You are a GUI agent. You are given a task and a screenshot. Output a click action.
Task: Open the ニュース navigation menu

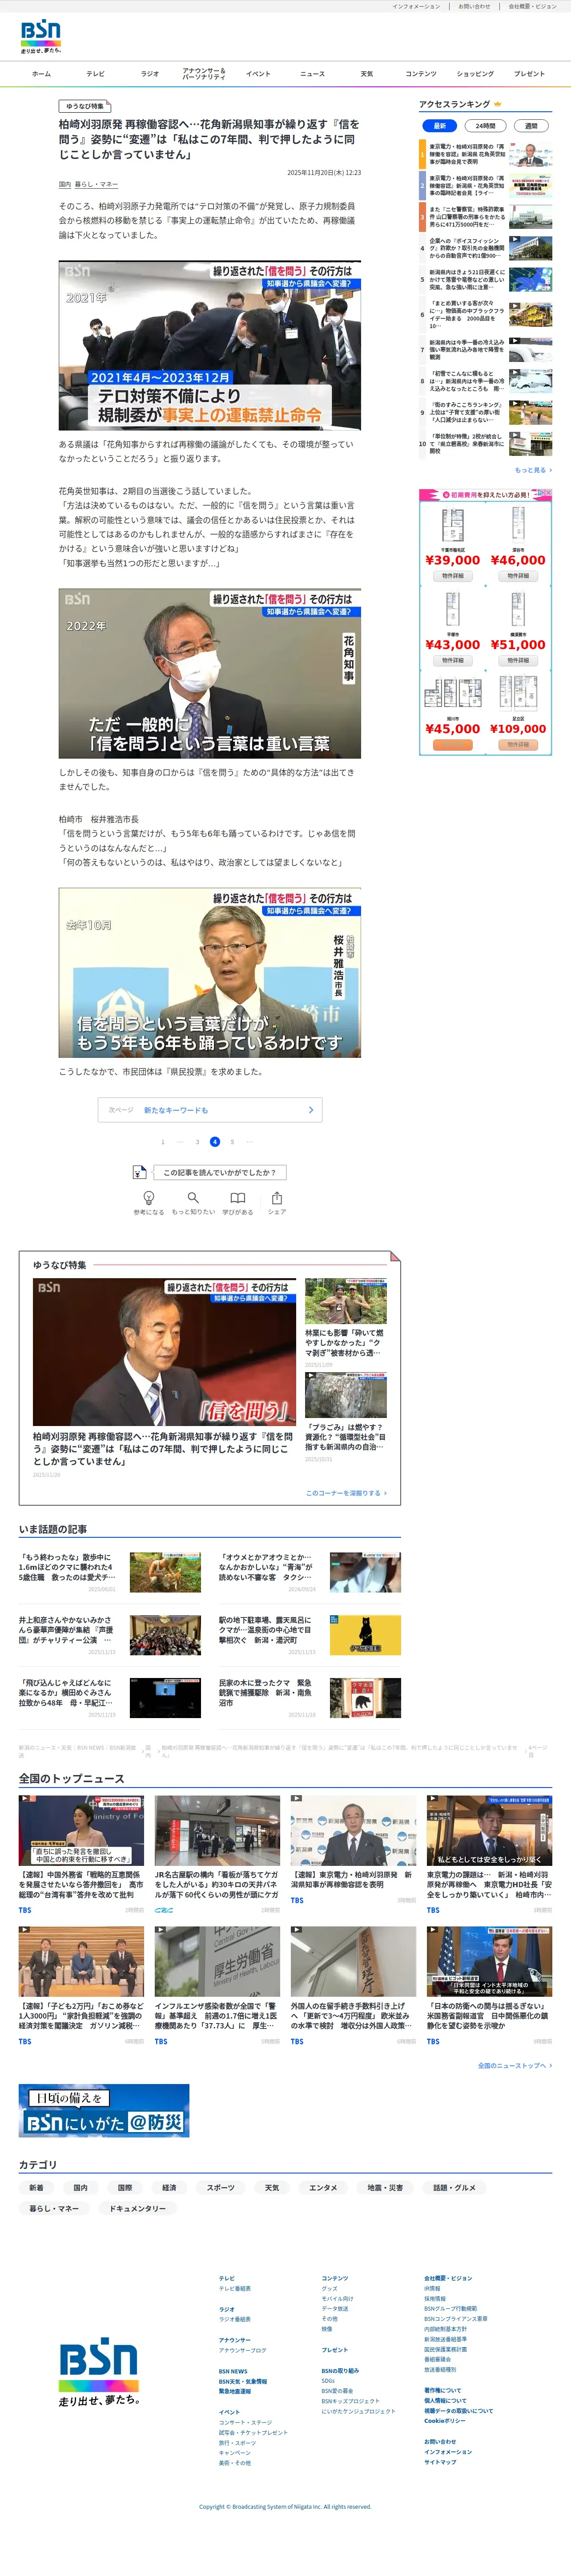point(313,74)
